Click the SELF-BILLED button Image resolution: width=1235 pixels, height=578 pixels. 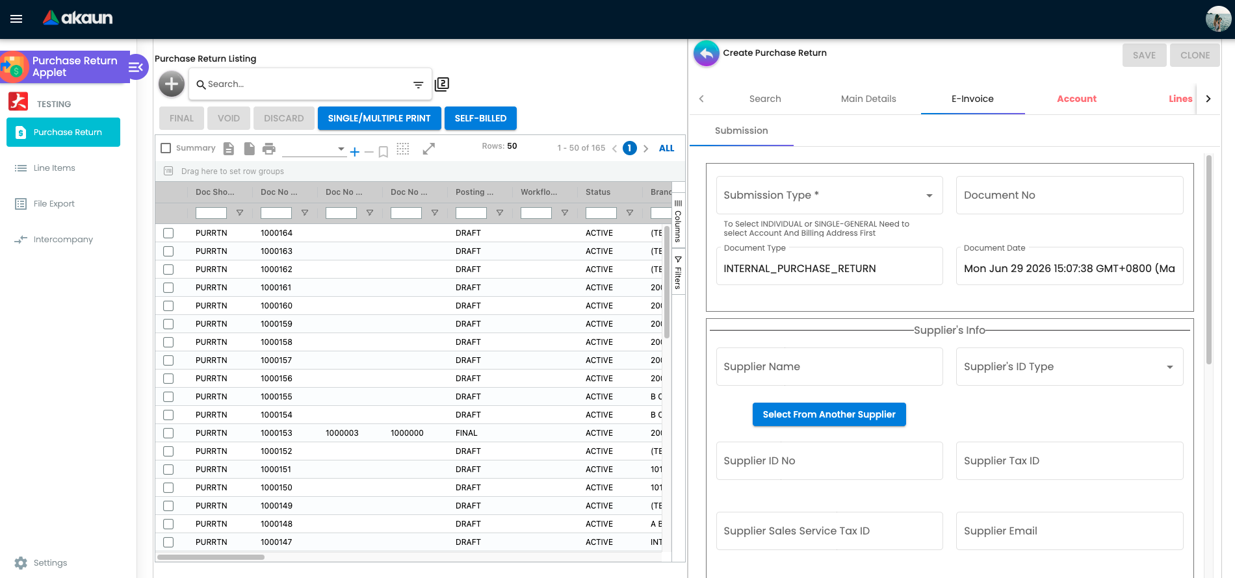pos(480,118)
